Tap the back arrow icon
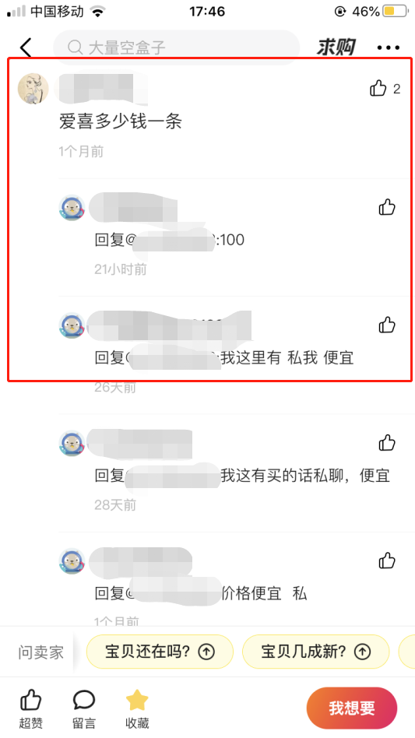The image size is (415, 738). 26,47
